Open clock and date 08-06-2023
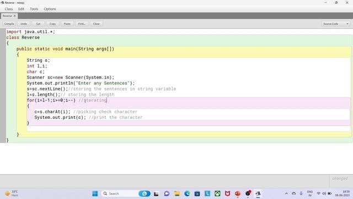Screen dimensions: 353x199 coord(343,193)
